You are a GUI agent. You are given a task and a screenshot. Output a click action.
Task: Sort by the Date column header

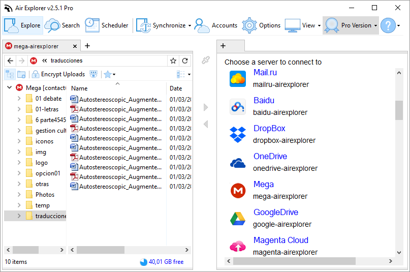180,88
